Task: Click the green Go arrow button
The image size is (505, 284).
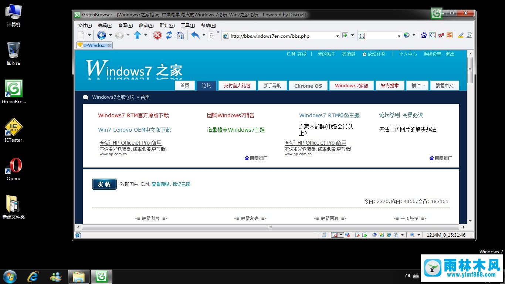Action: point(345,35)
